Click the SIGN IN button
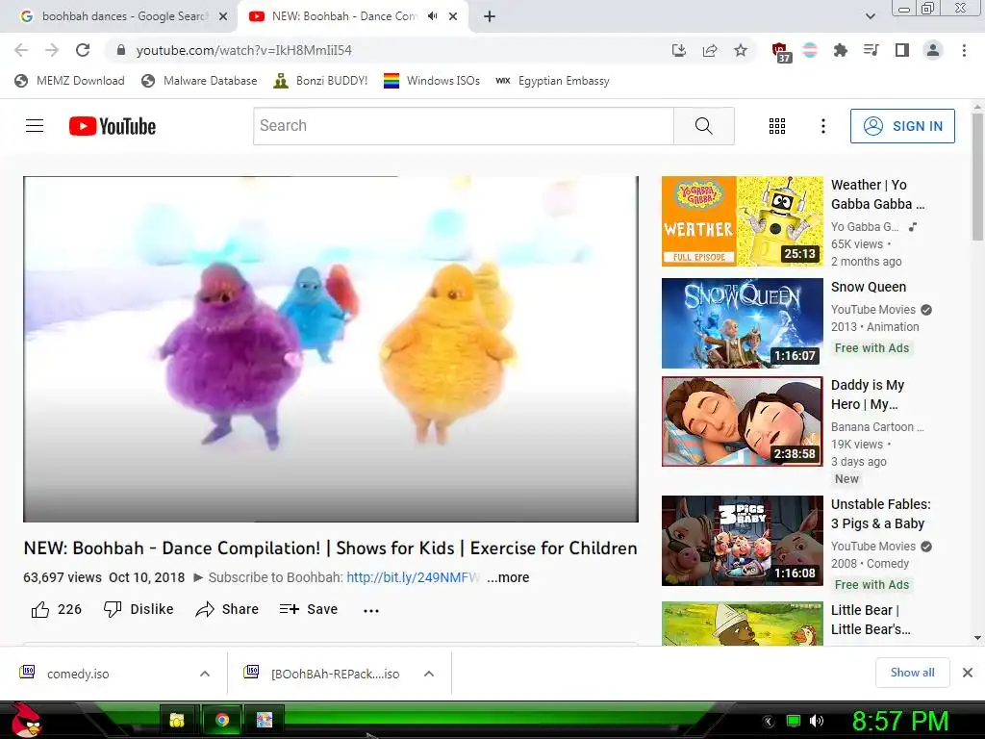985x739 pixels. [x=902, y=126]
